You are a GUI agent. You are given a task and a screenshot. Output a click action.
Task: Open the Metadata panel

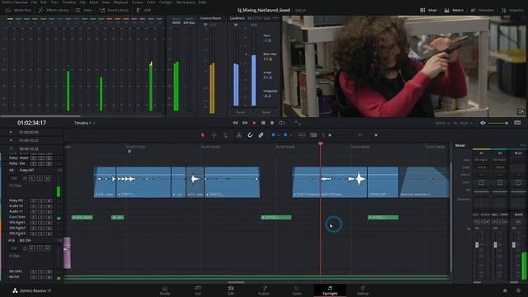(482, 11)
